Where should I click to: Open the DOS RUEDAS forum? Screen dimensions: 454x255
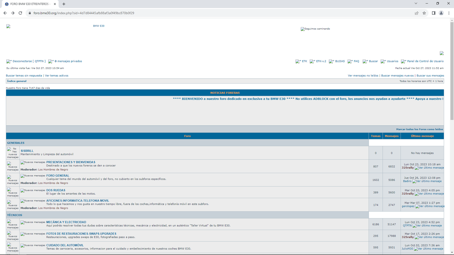click(x=56, y=190)
